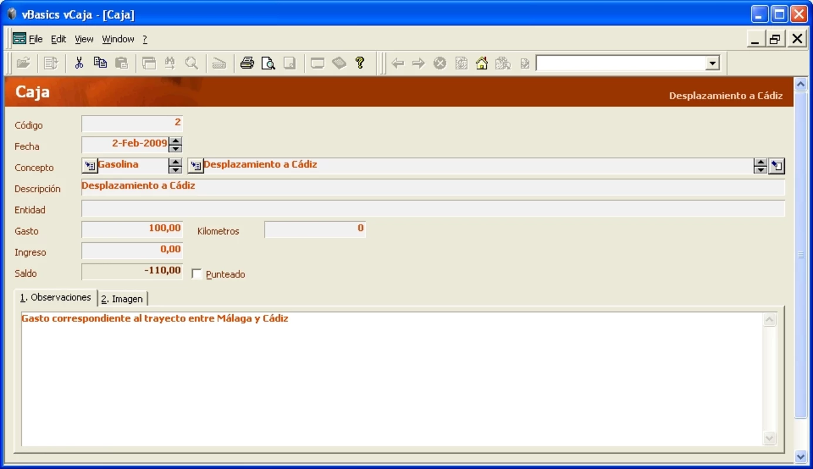Click the Gasolina field spinner arrows
813x469 pixels.
click(175, 166)
